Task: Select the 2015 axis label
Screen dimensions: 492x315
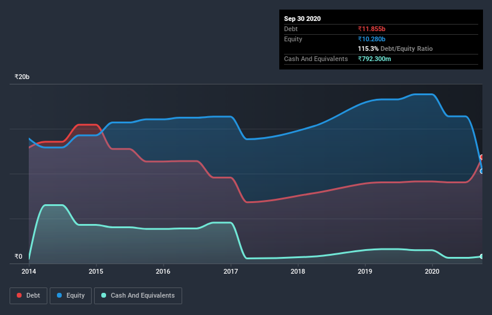Action: tap(96, 271)
